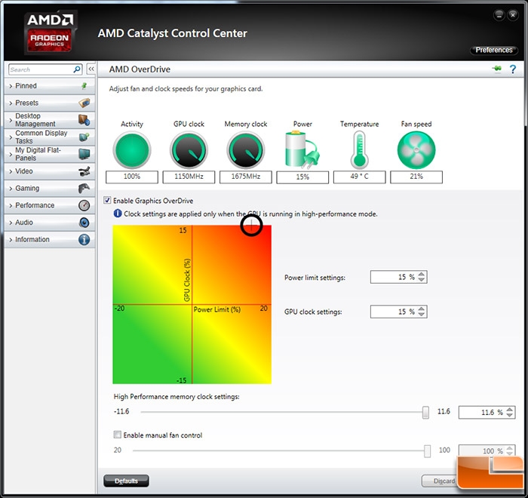Viewport: 528px width, 498px height.
Task: Click the 21% fan speed readout
Action: tap(416, 177)
